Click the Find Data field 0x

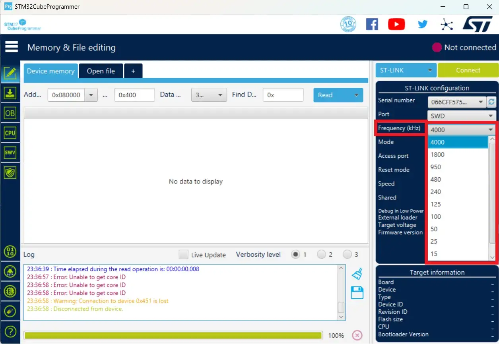(x=283, y=95)
